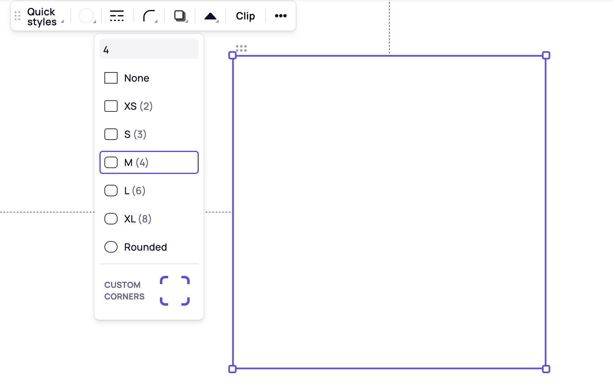Click the custom bottom-right corner icon
This screenshot has height=391, width=613.
pyautogui.click(x=186, y=302)
